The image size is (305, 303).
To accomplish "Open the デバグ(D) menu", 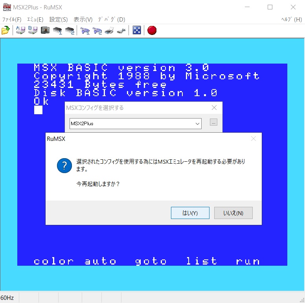I will click(112, 19).
